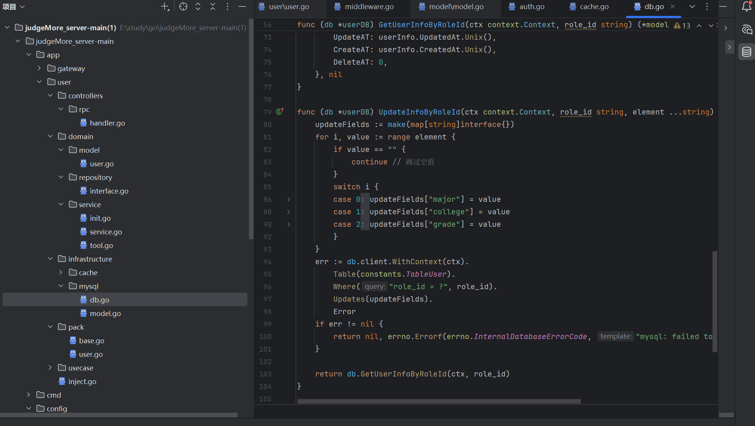
Task: Click the collapse all tree icon
Action: 213,6
